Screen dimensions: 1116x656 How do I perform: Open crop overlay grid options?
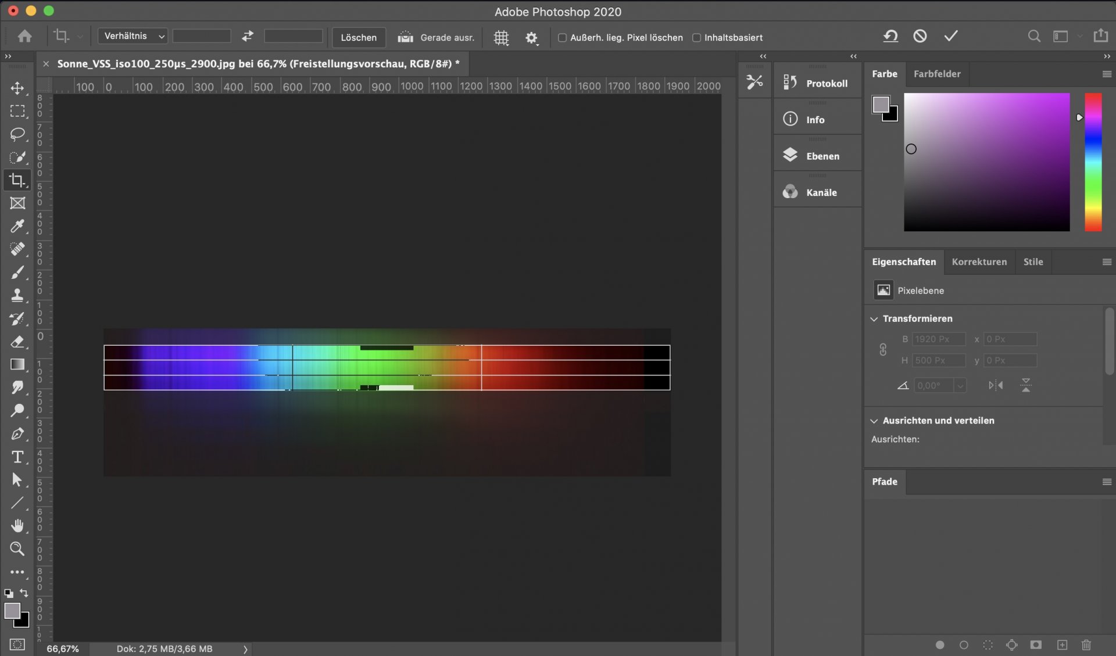501,38
